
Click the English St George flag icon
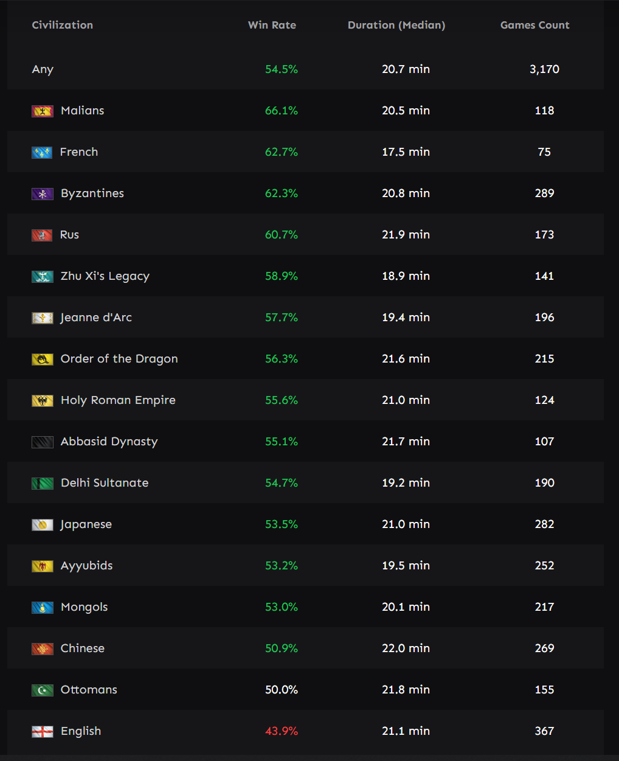click(42, 731)
